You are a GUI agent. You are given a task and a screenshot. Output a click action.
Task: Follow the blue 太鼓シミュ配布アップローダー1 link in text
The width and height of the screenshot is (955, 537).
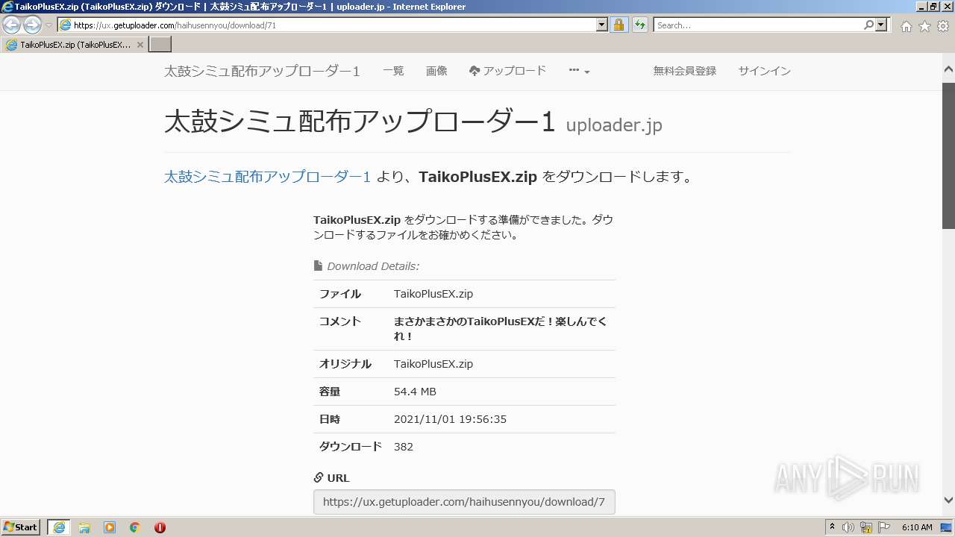click(x=267, y=177)
